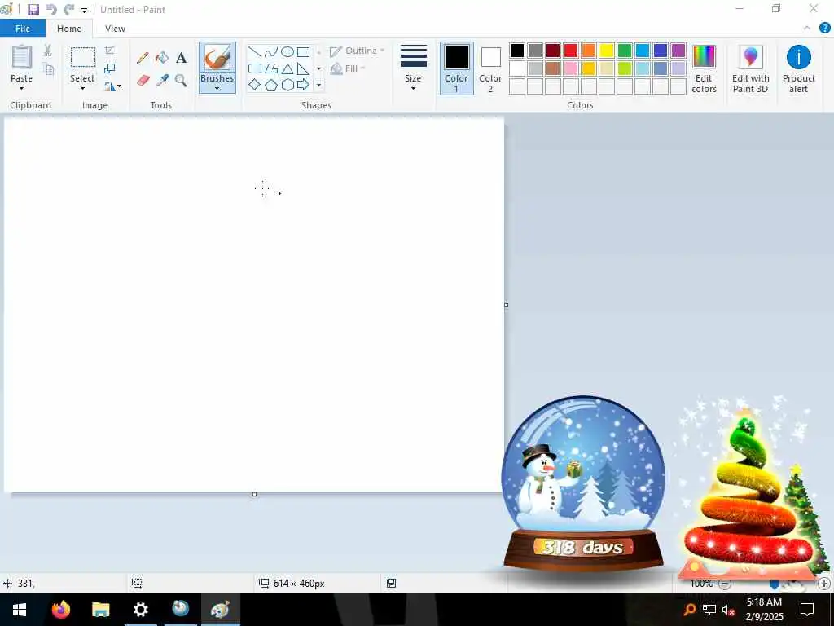Select the Pentagon shape

click(271, 85)
